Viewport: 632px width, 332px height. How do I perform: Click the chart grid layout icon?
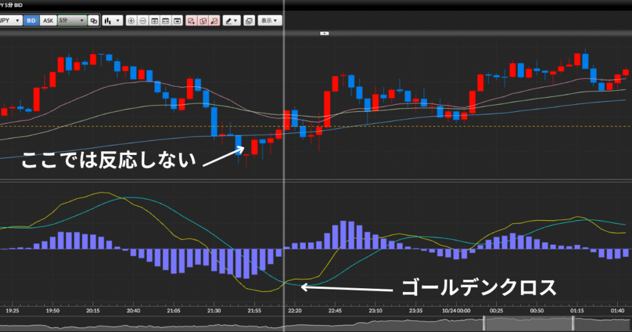point(154,20)
